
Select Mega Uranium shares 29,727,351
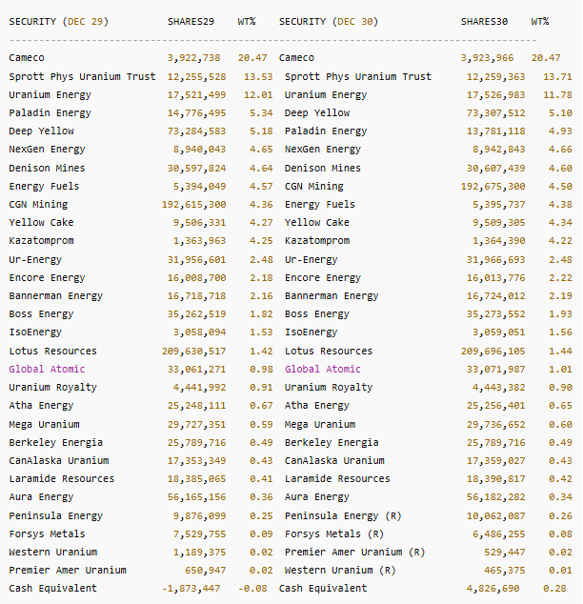coord(196,425)
